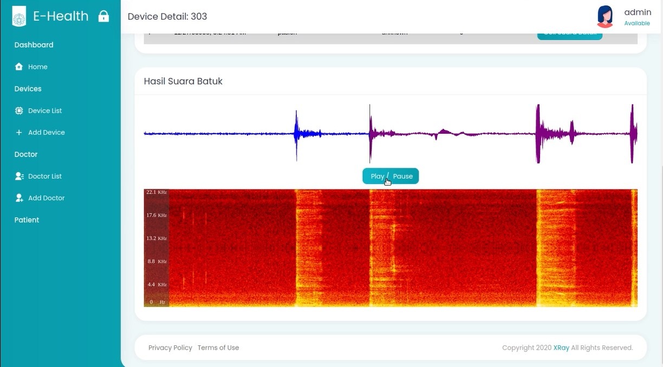Screen dimensions: 663x367
Task: Click the Home icon in the sidebar
Action: point(19,67)
